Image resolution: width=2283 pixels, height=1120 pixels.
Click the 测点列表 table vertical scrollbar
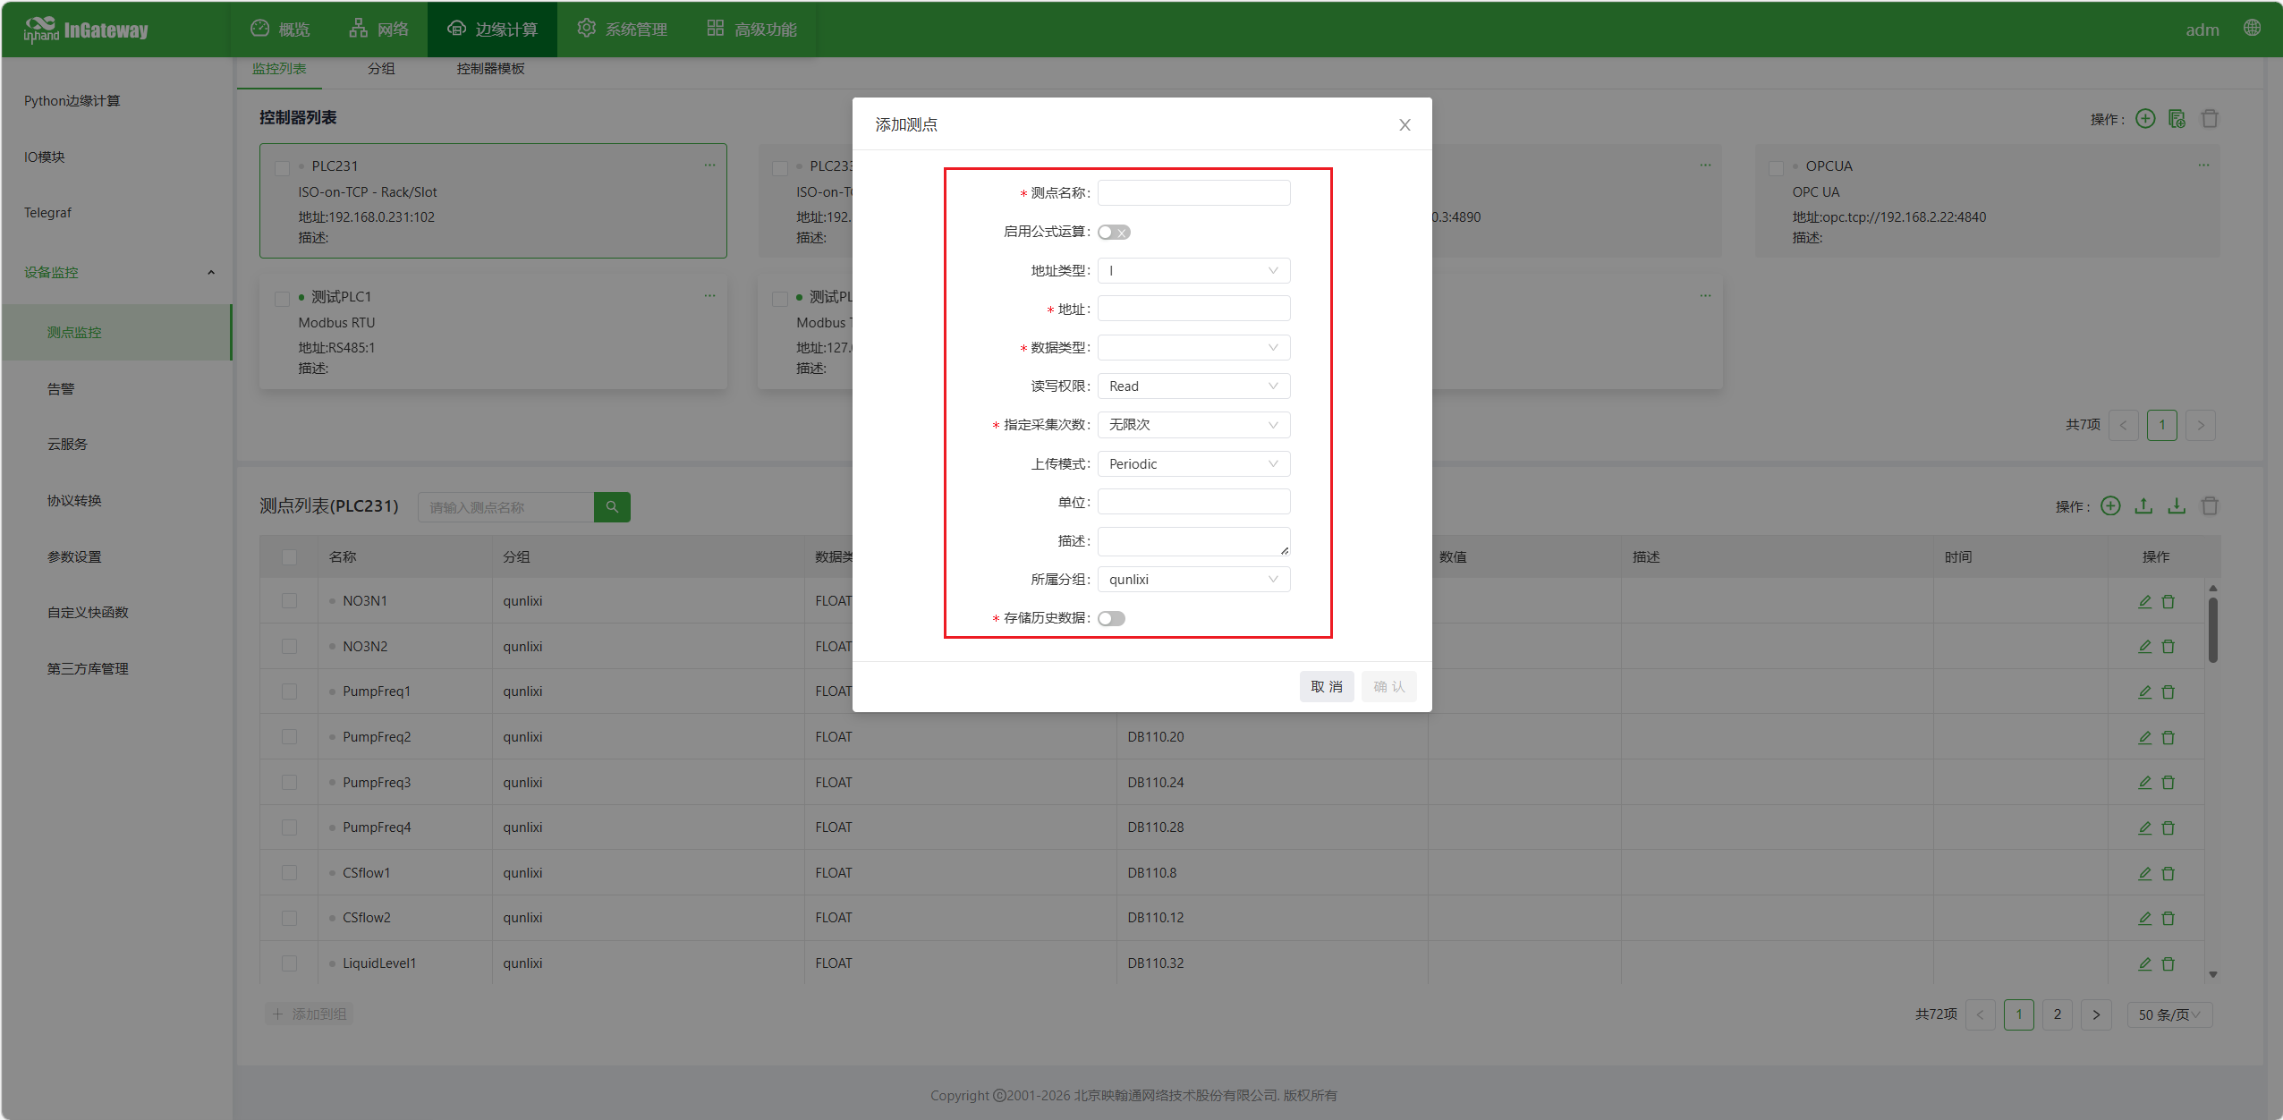tap(2212, 630)
